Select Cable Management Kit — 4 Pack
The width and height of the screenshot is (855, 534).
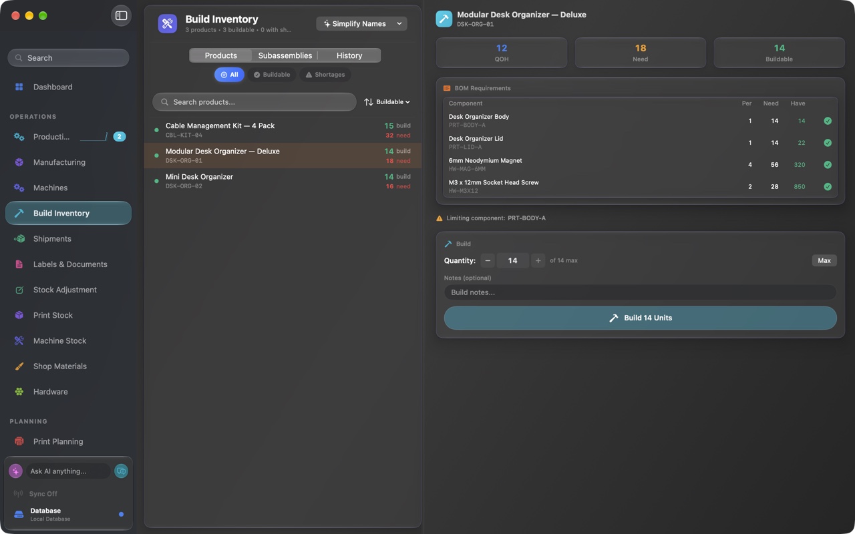point(283,130)
